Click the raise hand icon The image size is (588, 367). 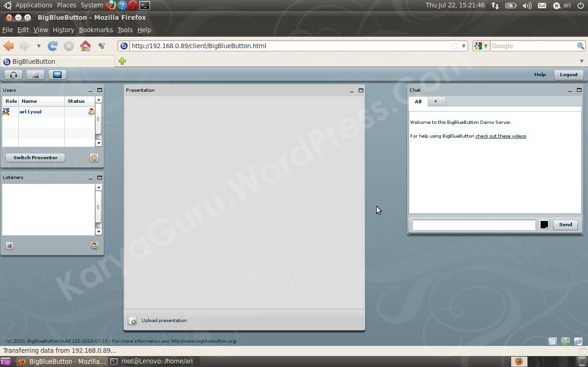94,158
